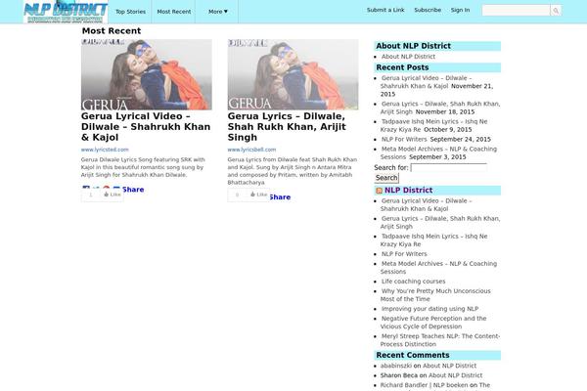
Task: Open headline 'Gerua Lyrical Video – Dilwale'
Action: [146, 127]
